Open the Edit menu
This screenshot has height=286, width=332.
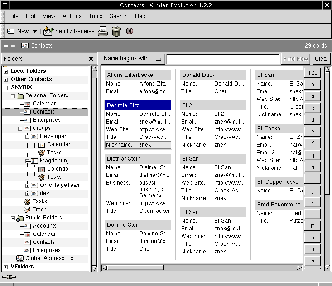tap(30, 16)
